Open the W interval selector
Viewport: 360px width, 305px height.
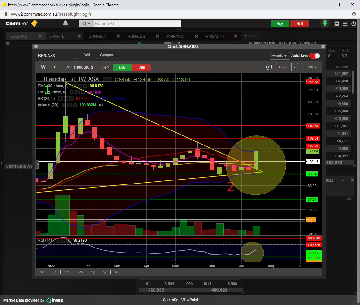[x=43, y=67]
